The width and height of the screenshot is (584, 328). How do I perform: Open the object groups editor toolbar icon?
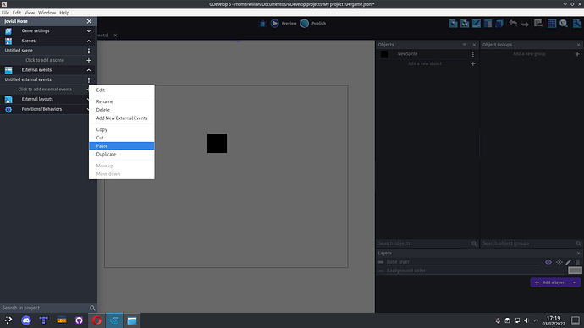[x=465, y=24]
